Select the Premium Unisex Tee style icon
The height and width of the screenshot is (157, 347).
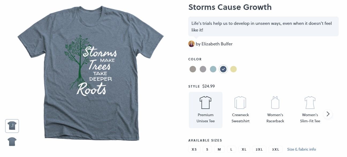pyautogui.click(x=205, y=103)
